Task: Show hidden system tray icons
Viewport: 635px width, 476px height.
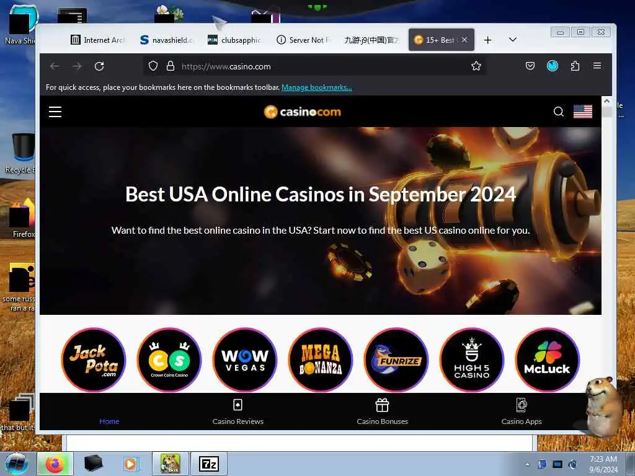Action: tap(527, 464)
